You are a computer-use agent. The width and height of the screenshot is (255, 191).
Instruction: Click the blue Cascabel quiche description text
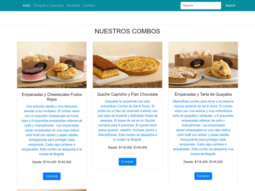127,121
